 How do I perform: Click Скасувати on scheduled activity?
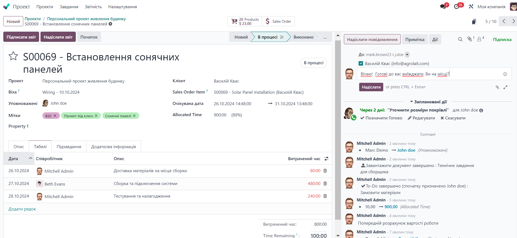pos(453,118)
